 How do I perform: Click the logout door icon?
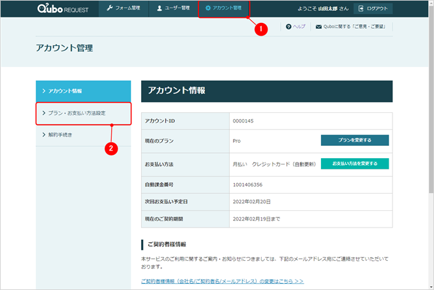point(361,8)
